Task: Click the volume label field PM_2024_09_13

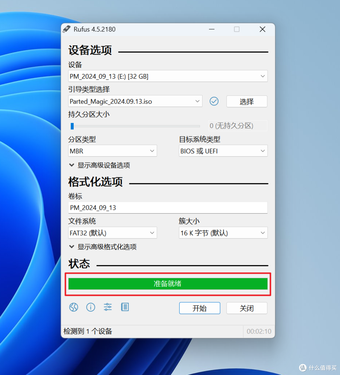Action: pyautogui.click(x=168, y=208)
